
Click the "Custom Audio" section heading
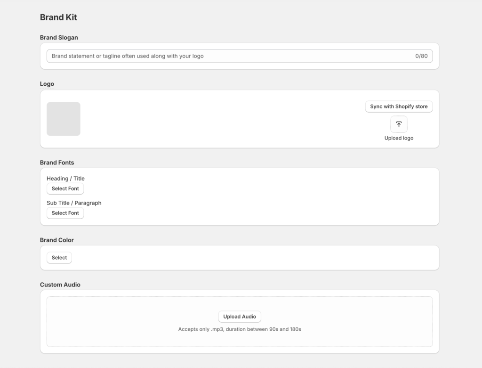[x=60, y=285]
